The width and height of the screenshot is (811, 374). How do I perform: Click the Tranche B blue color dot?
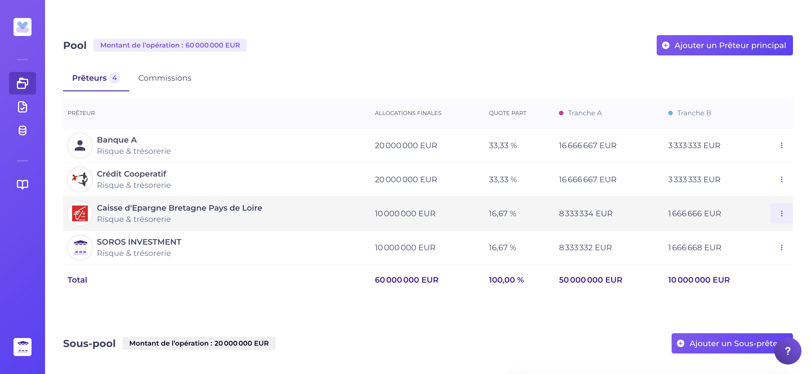pyautogui.click(x=670, y=113)
